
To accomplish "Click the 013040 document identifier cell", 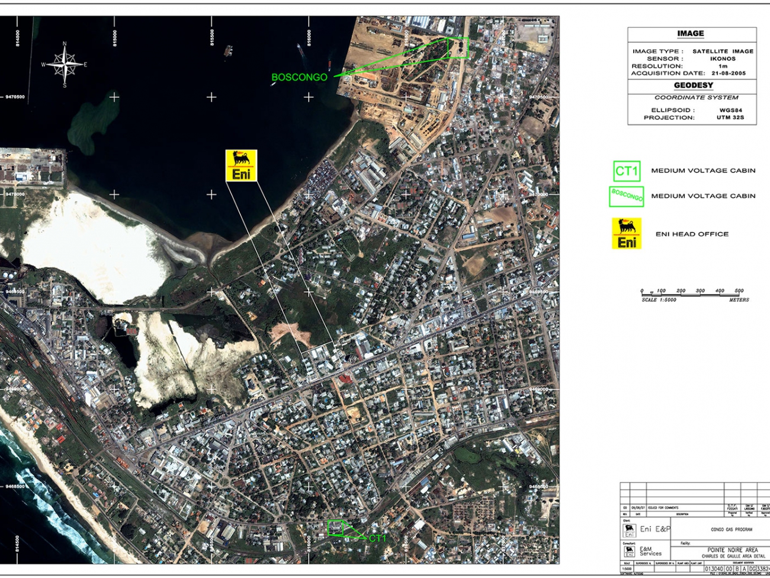I will [x=714, y=569].
